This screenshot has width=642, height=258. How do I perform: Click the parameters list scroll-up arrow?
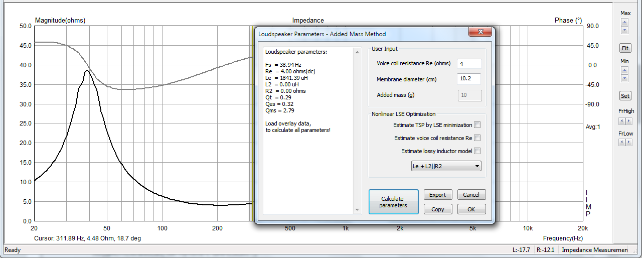point(357,52)
